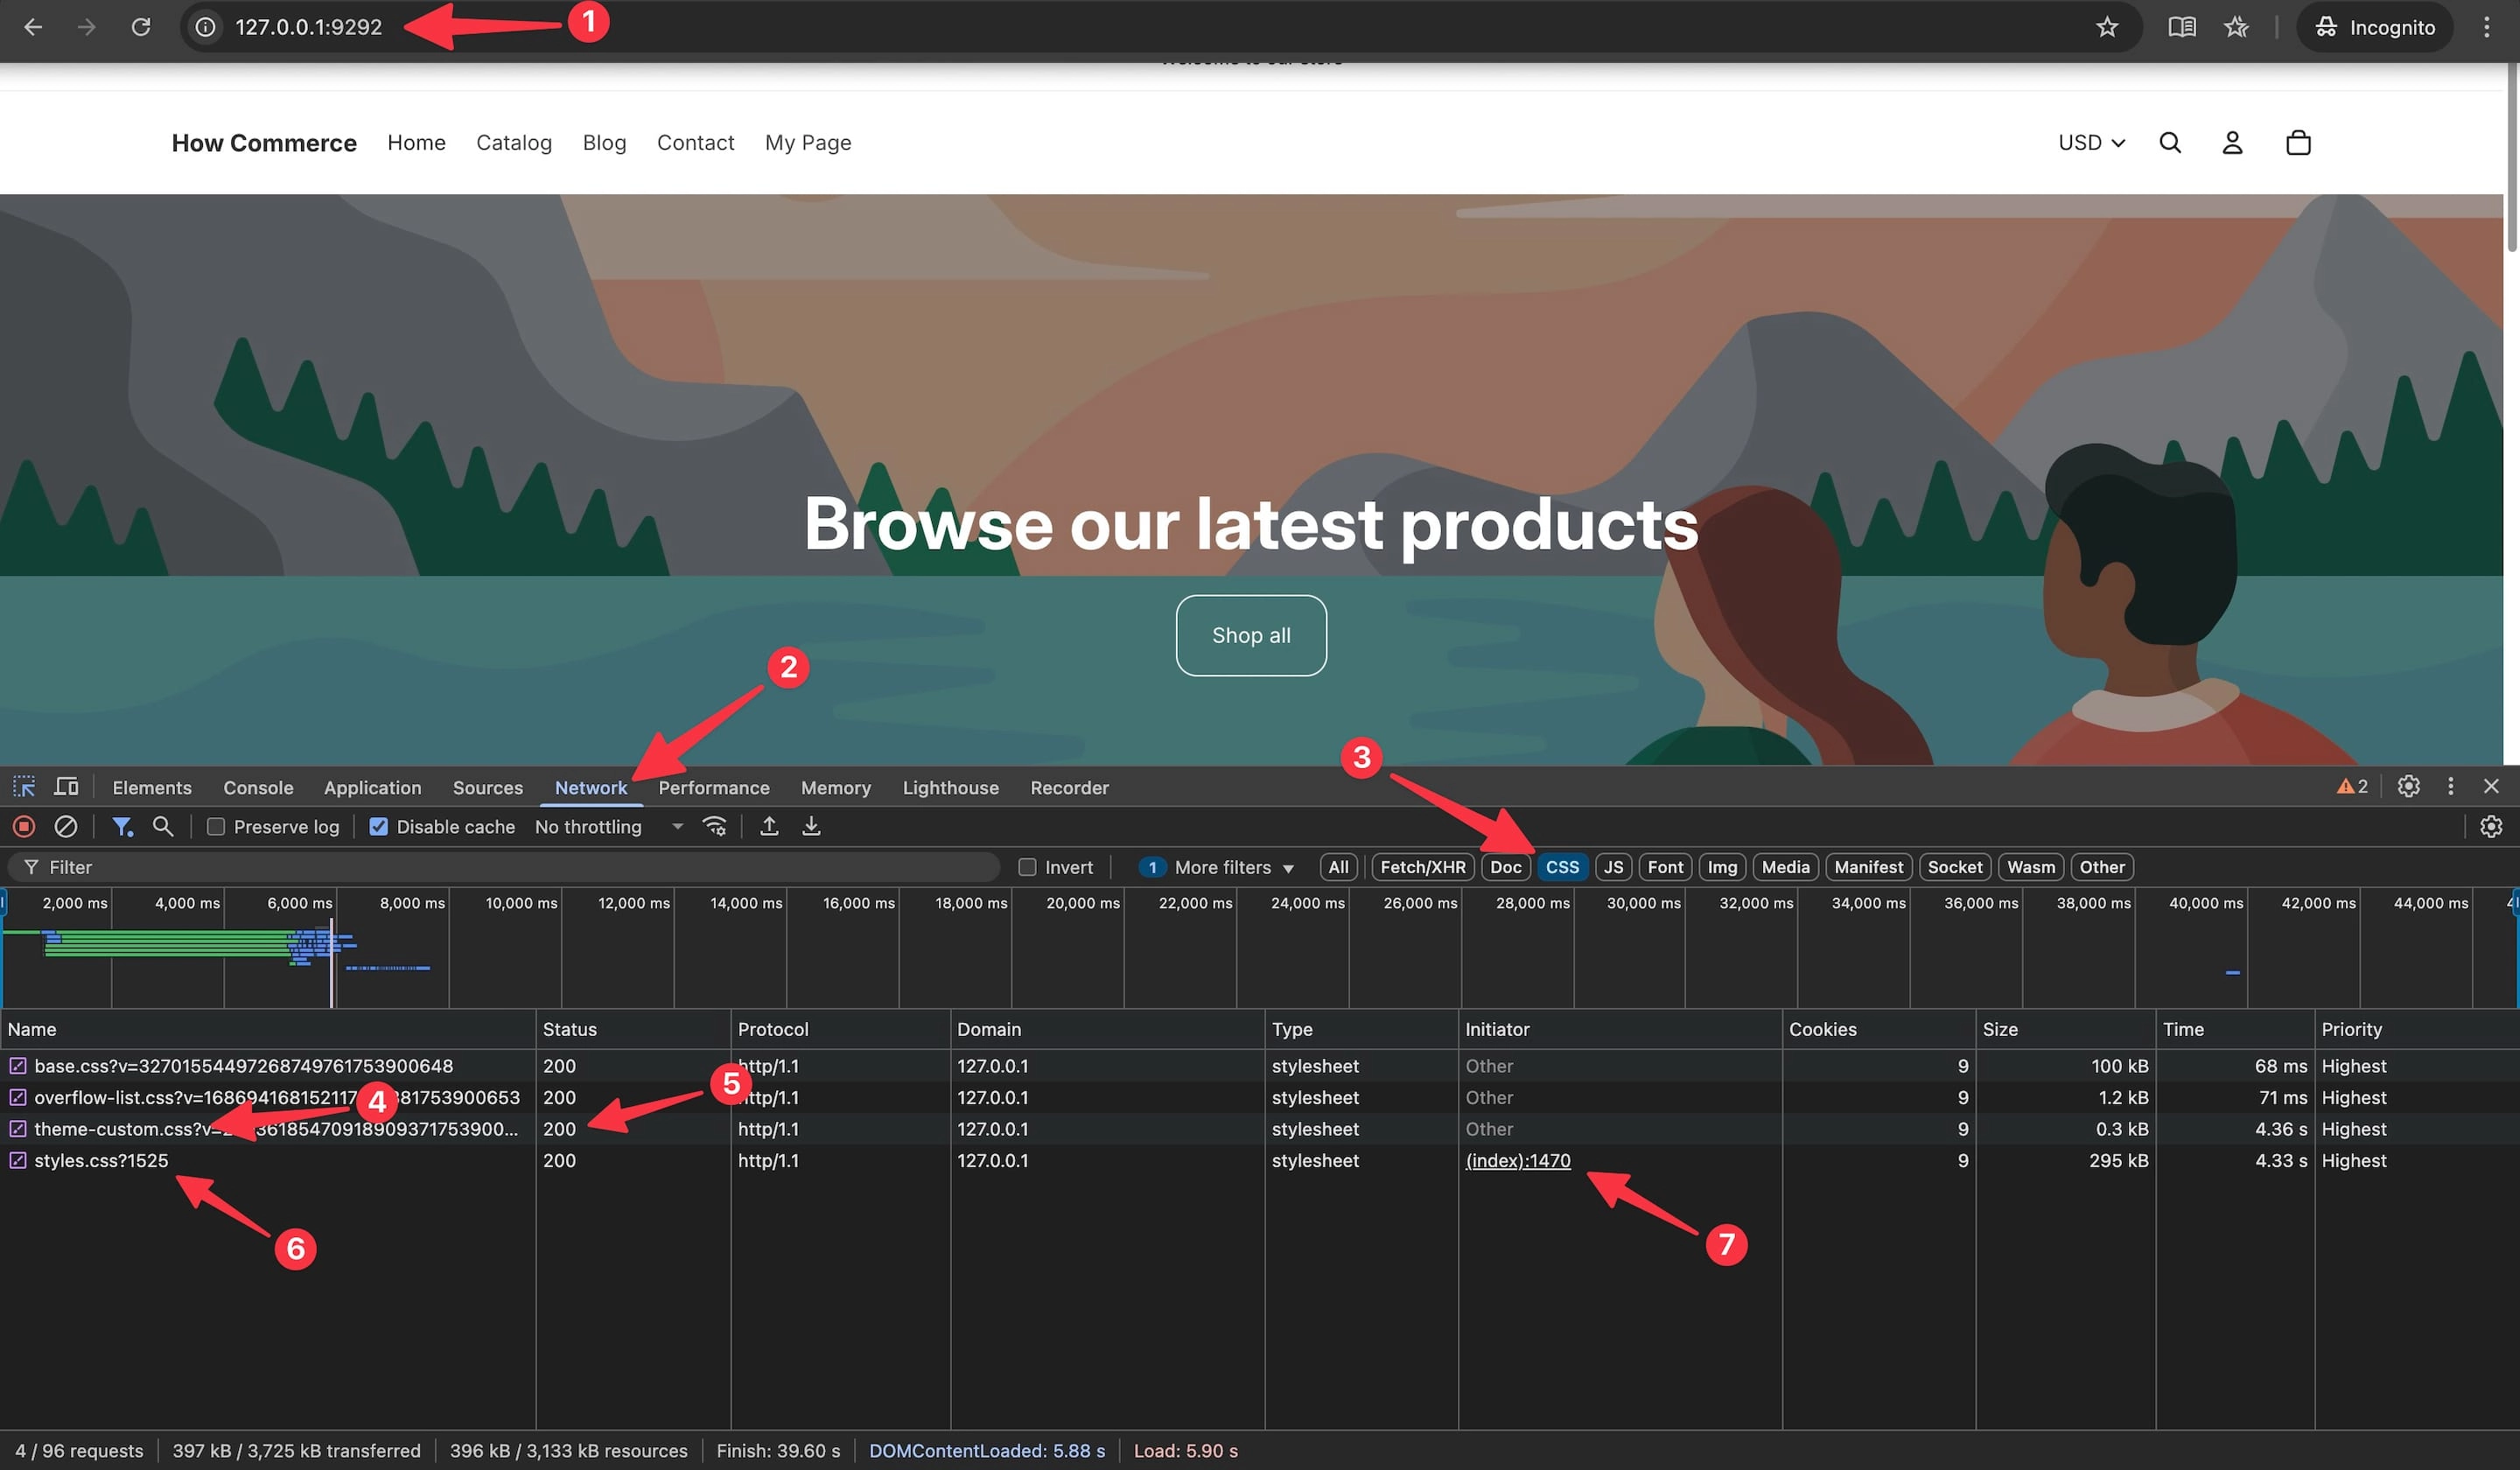2520x1470 pixels.
Task: Open No throttling dropdown
Action: click(609, 827)
